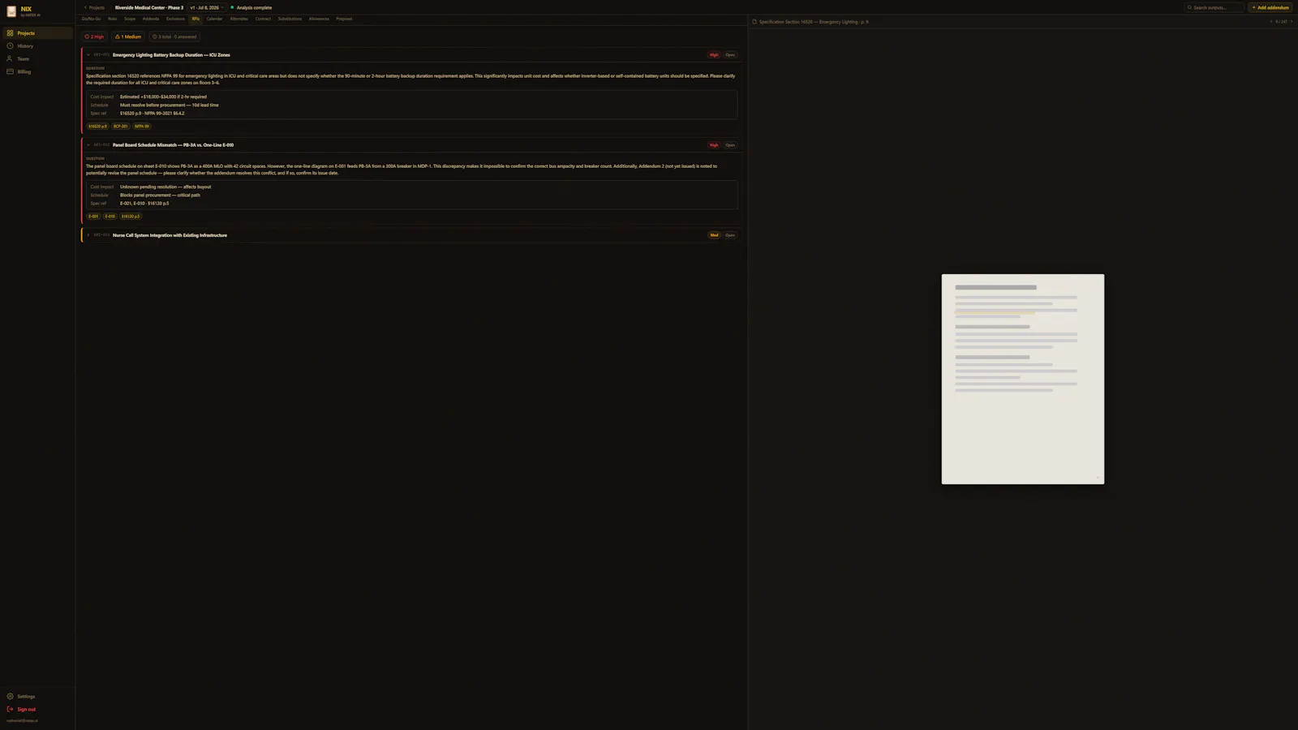
Task: Click the specification page preview thumbnail
Action: pos(1023,379)
